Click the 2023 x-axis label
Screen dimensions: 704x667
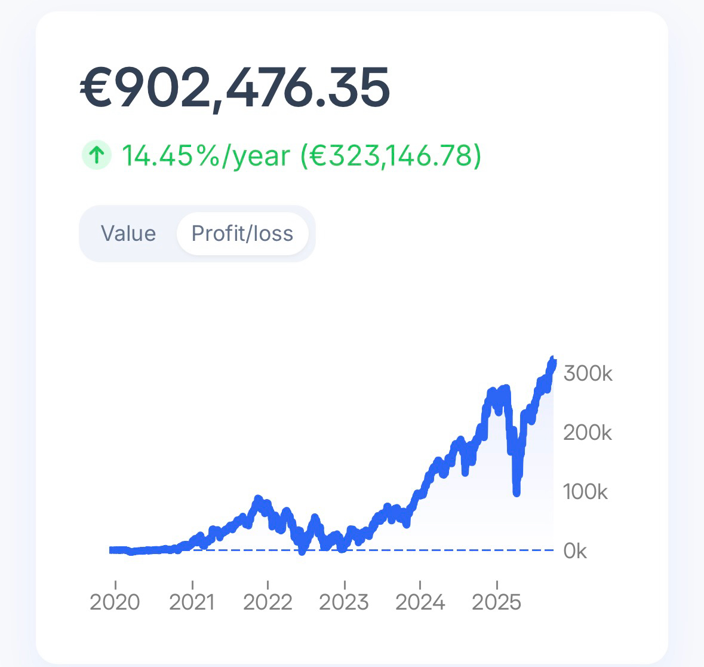pos(344,602)
